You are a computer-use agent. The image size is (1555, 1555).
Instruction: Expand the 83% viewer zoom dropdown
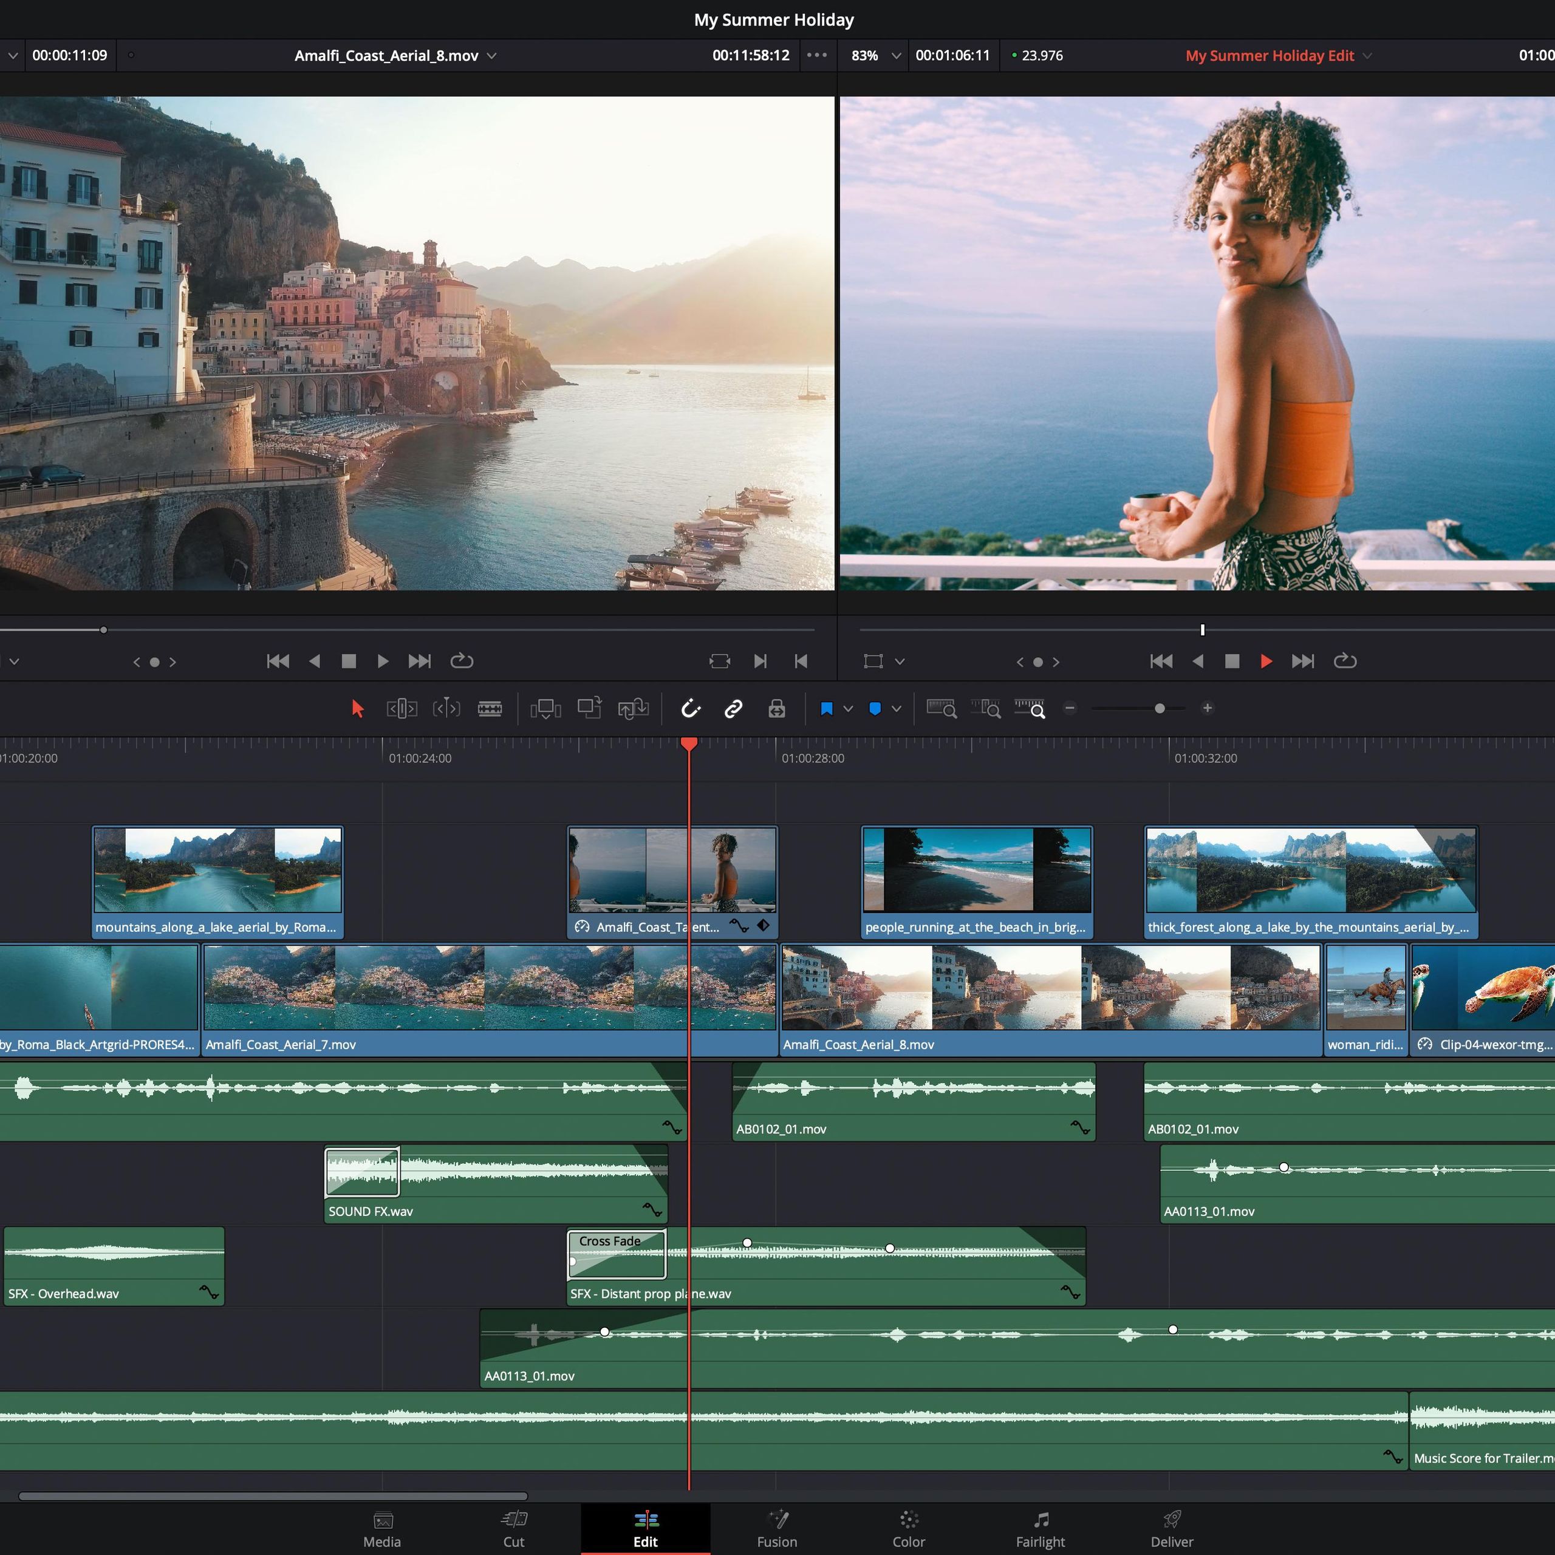click(x=896, y=55)
